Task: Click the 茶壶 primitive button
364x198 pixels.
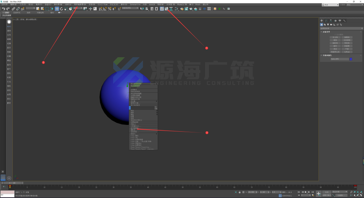Action: [335, 49]
